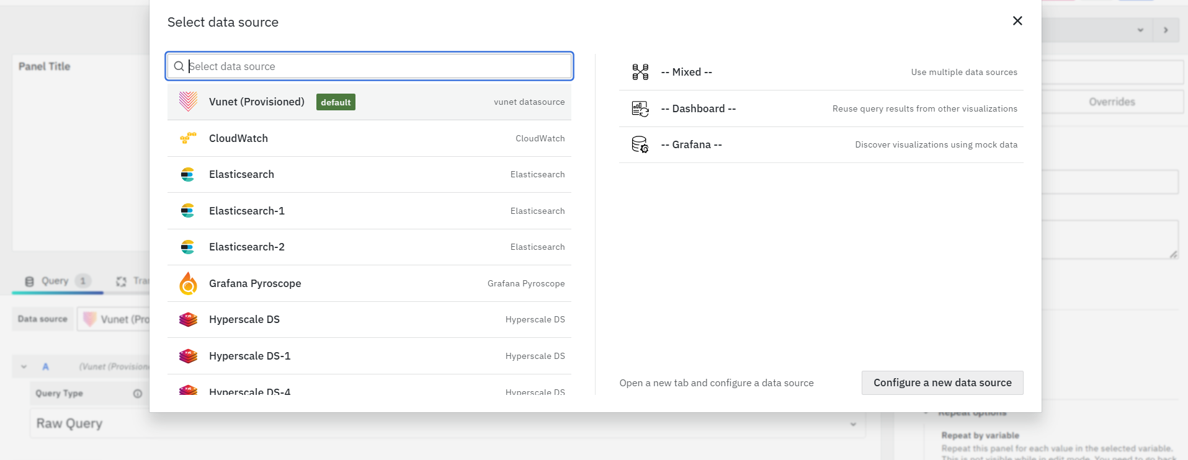
Task: Select the Grafana Pyroscope flame icon
Action: 188,283
